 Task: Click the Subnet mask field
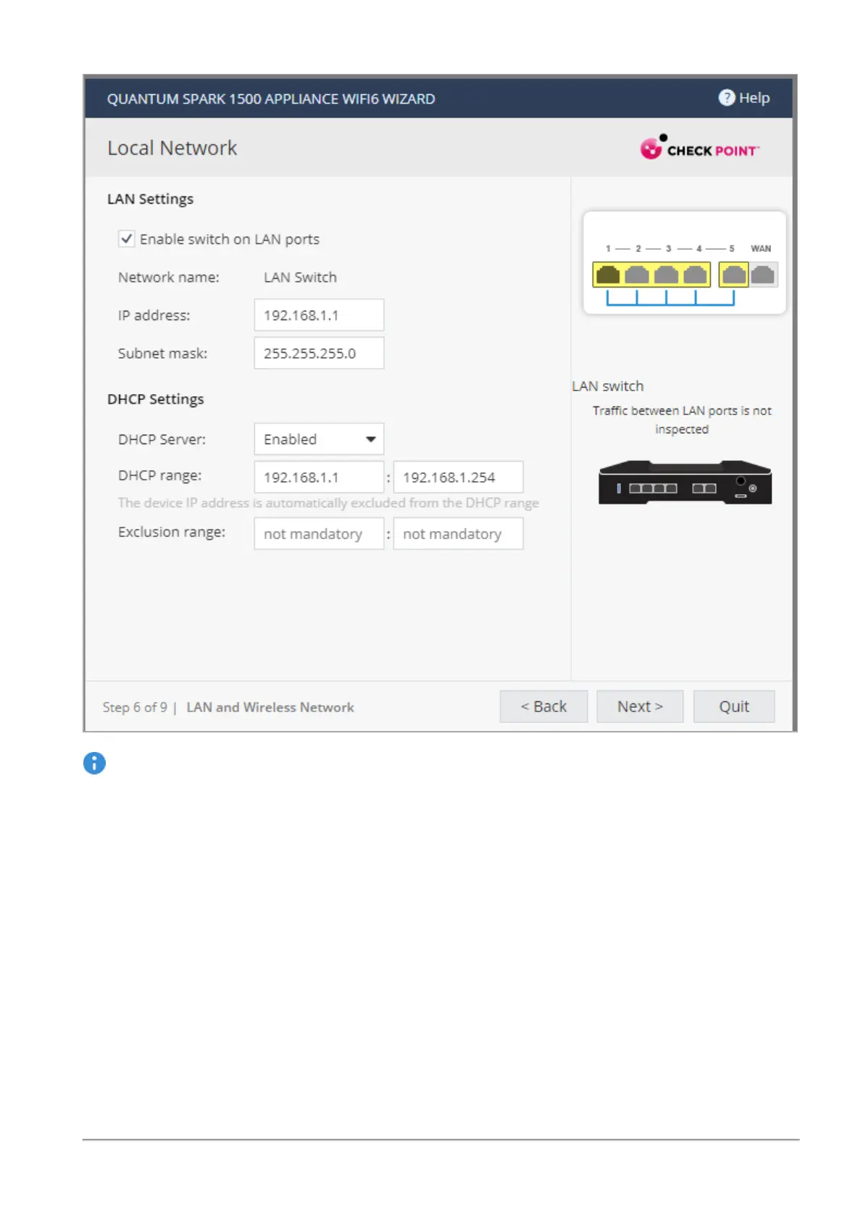click(319, 353)
